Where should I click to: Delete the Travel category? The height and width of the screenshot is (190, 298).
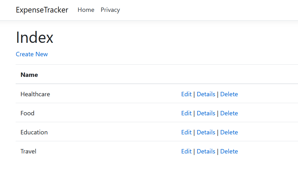(229, 152)
